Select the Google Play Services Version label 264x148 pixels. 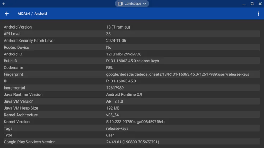pos(30,142)
